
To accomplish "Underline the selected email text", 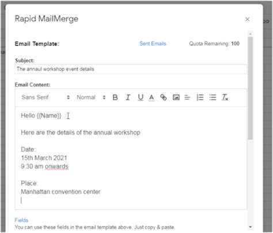I will pyautogui.click(x=141, y=97).
